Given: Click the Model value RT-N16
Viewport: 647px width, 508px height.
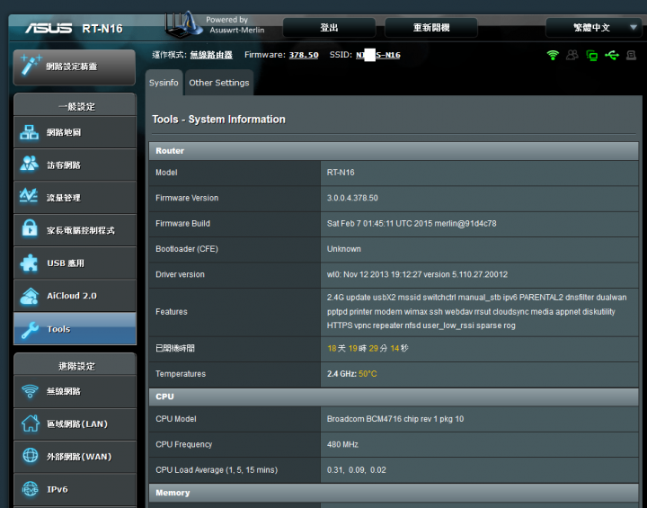Looking at the screenshot, I should [341, 173].
